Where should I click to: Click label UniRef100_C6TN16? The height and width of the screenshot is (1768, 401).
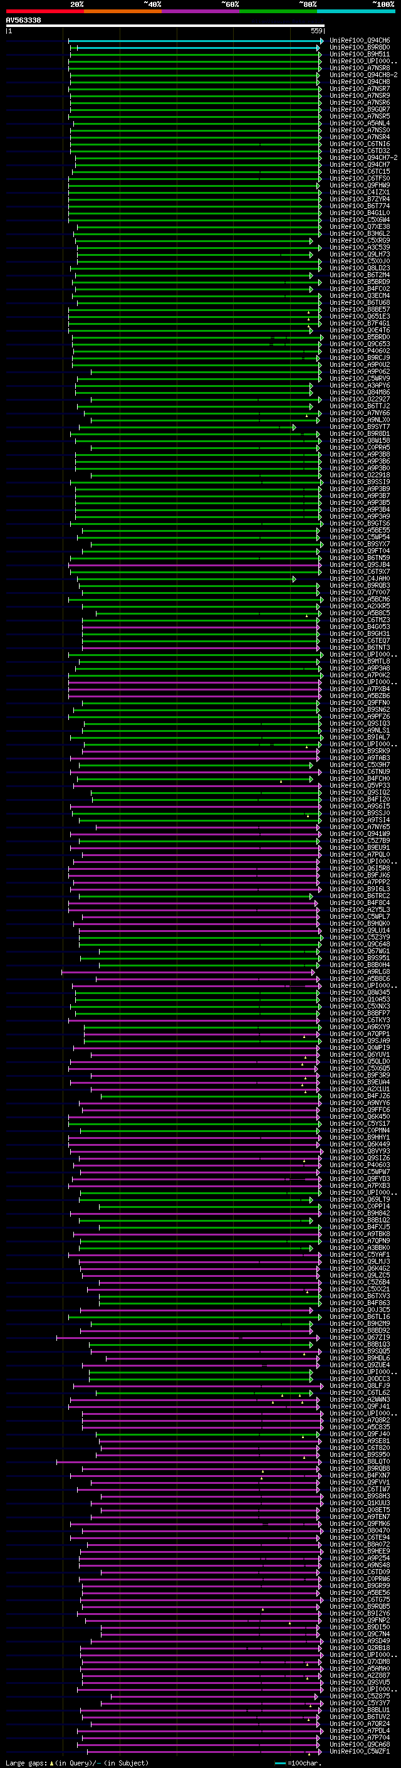(360, 144)
